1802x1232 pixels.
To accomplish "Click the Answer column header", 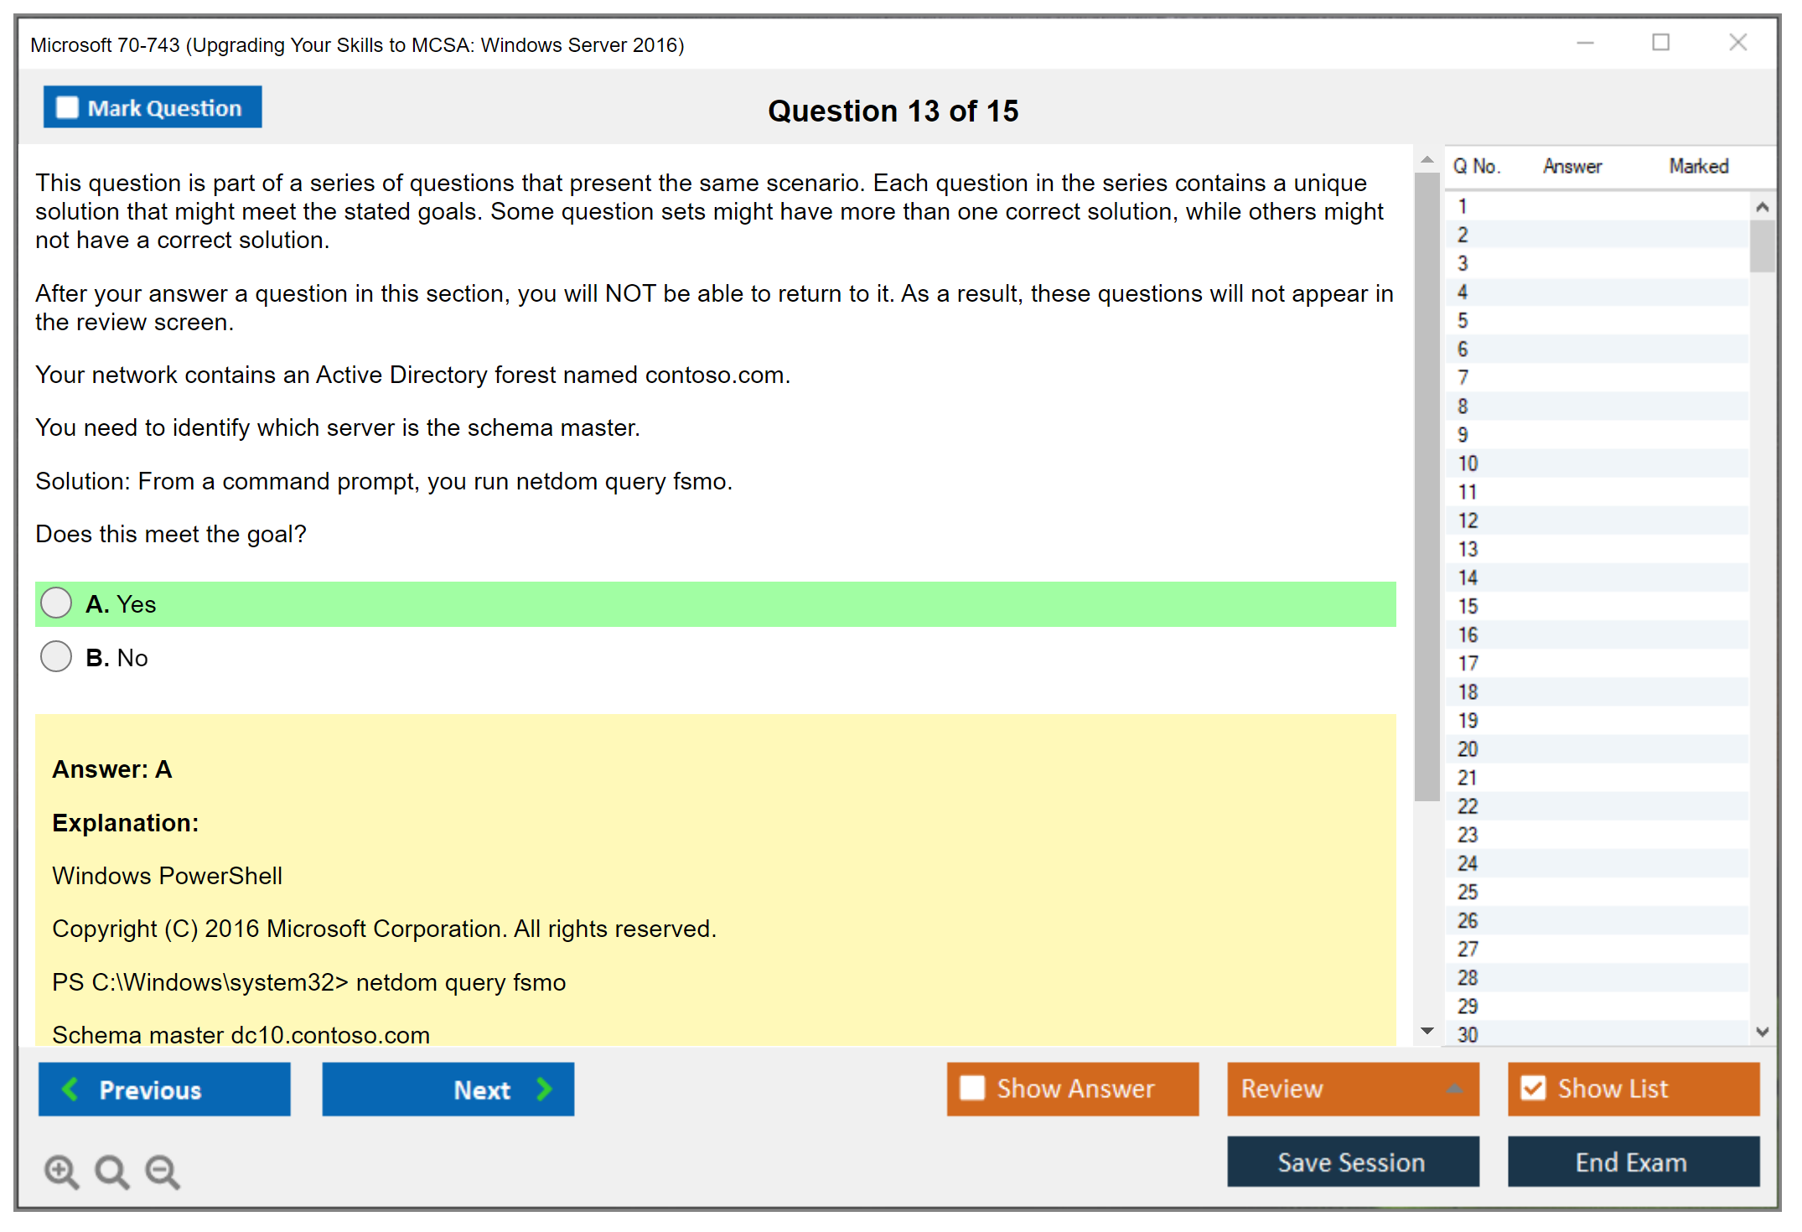I will tap(1572, 166).
